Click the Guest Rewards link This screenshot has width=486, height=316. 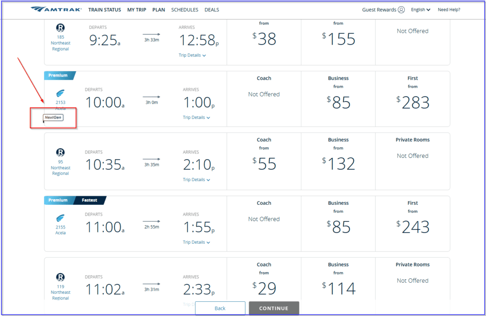click(x=379, y=10)
